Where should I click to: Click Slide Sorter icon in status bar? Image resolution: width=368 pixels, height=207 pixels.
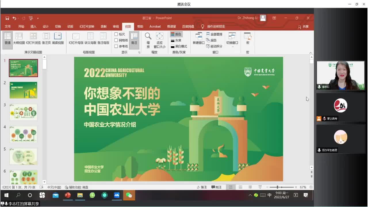[x=240, y=187]
